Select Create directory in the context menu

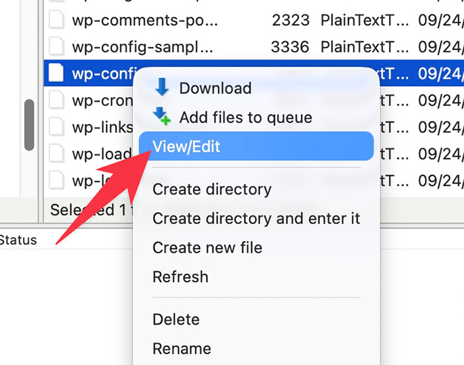[212, 189]
